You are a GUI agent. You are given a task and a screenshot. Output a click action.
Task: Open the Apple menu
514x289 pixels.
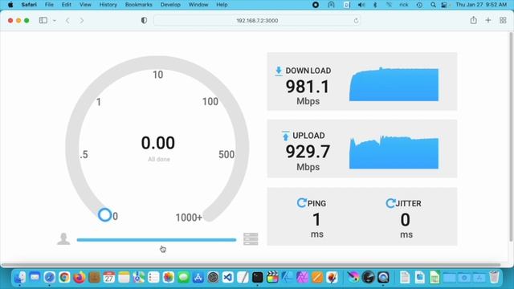coord(10,5)
